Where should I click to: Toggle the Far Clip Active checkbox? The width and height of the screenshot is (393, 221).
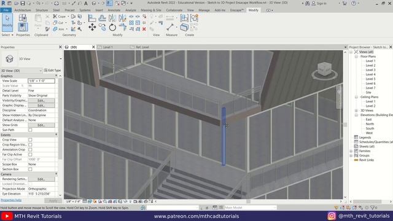tap(30, 155)
